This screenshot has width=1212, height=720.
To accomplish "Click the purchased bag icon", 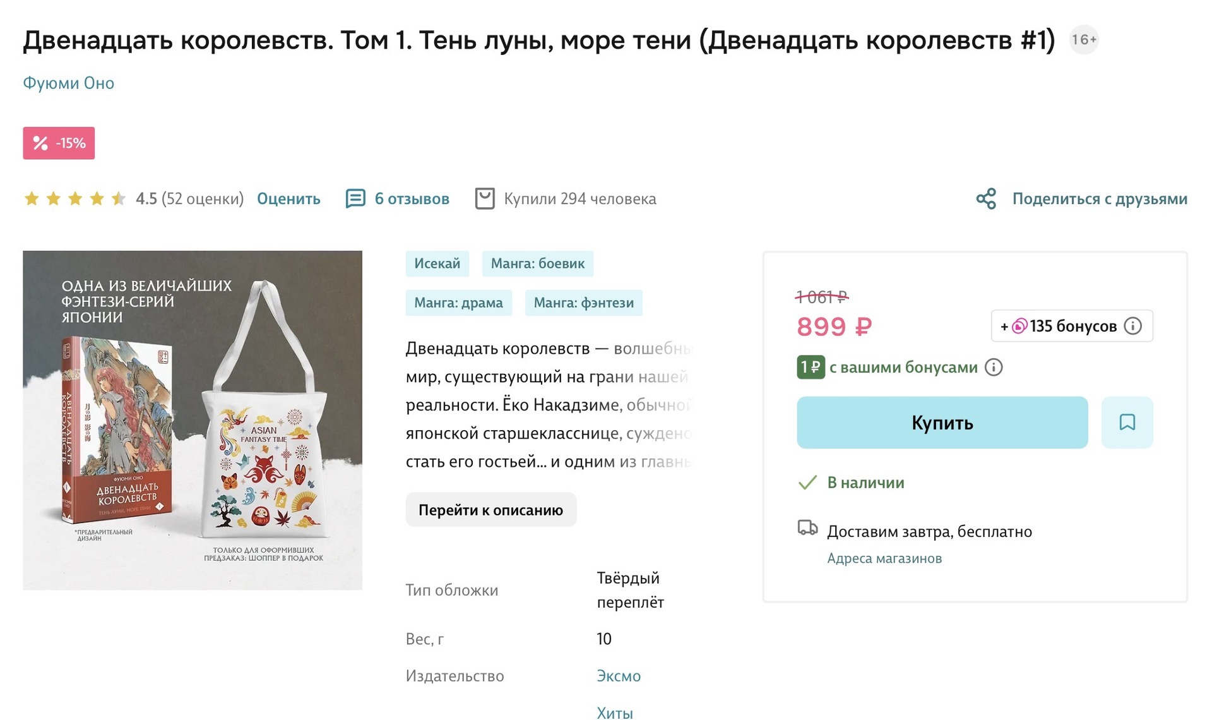I will (485, 199).
